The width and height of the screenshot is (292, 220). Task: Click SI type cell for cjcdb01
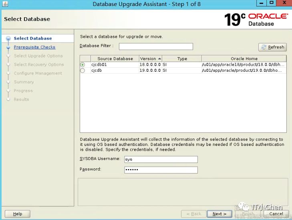[x=182, y=65]
